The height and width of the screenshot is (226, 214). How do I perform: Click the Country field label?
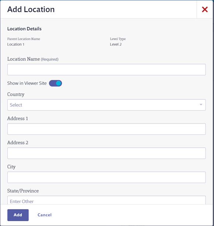click(x=16, y=94)
